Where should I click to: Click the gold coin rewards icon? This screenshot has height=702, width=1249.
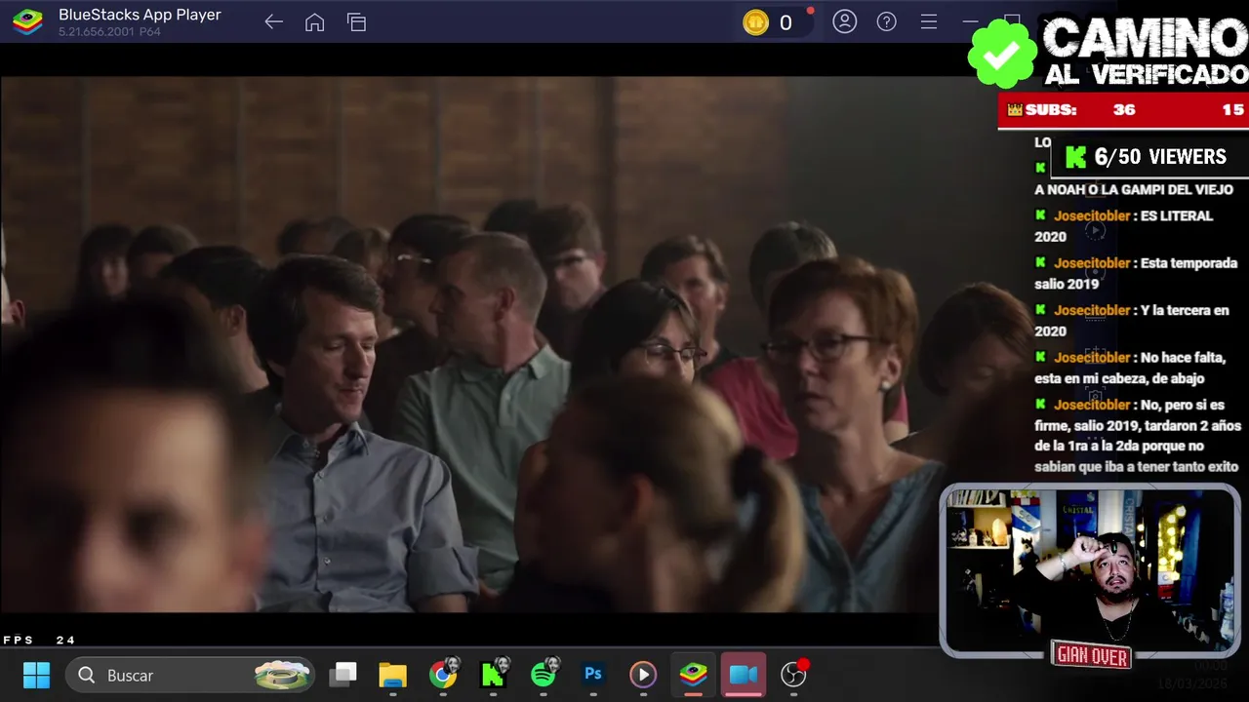[755, 22]
